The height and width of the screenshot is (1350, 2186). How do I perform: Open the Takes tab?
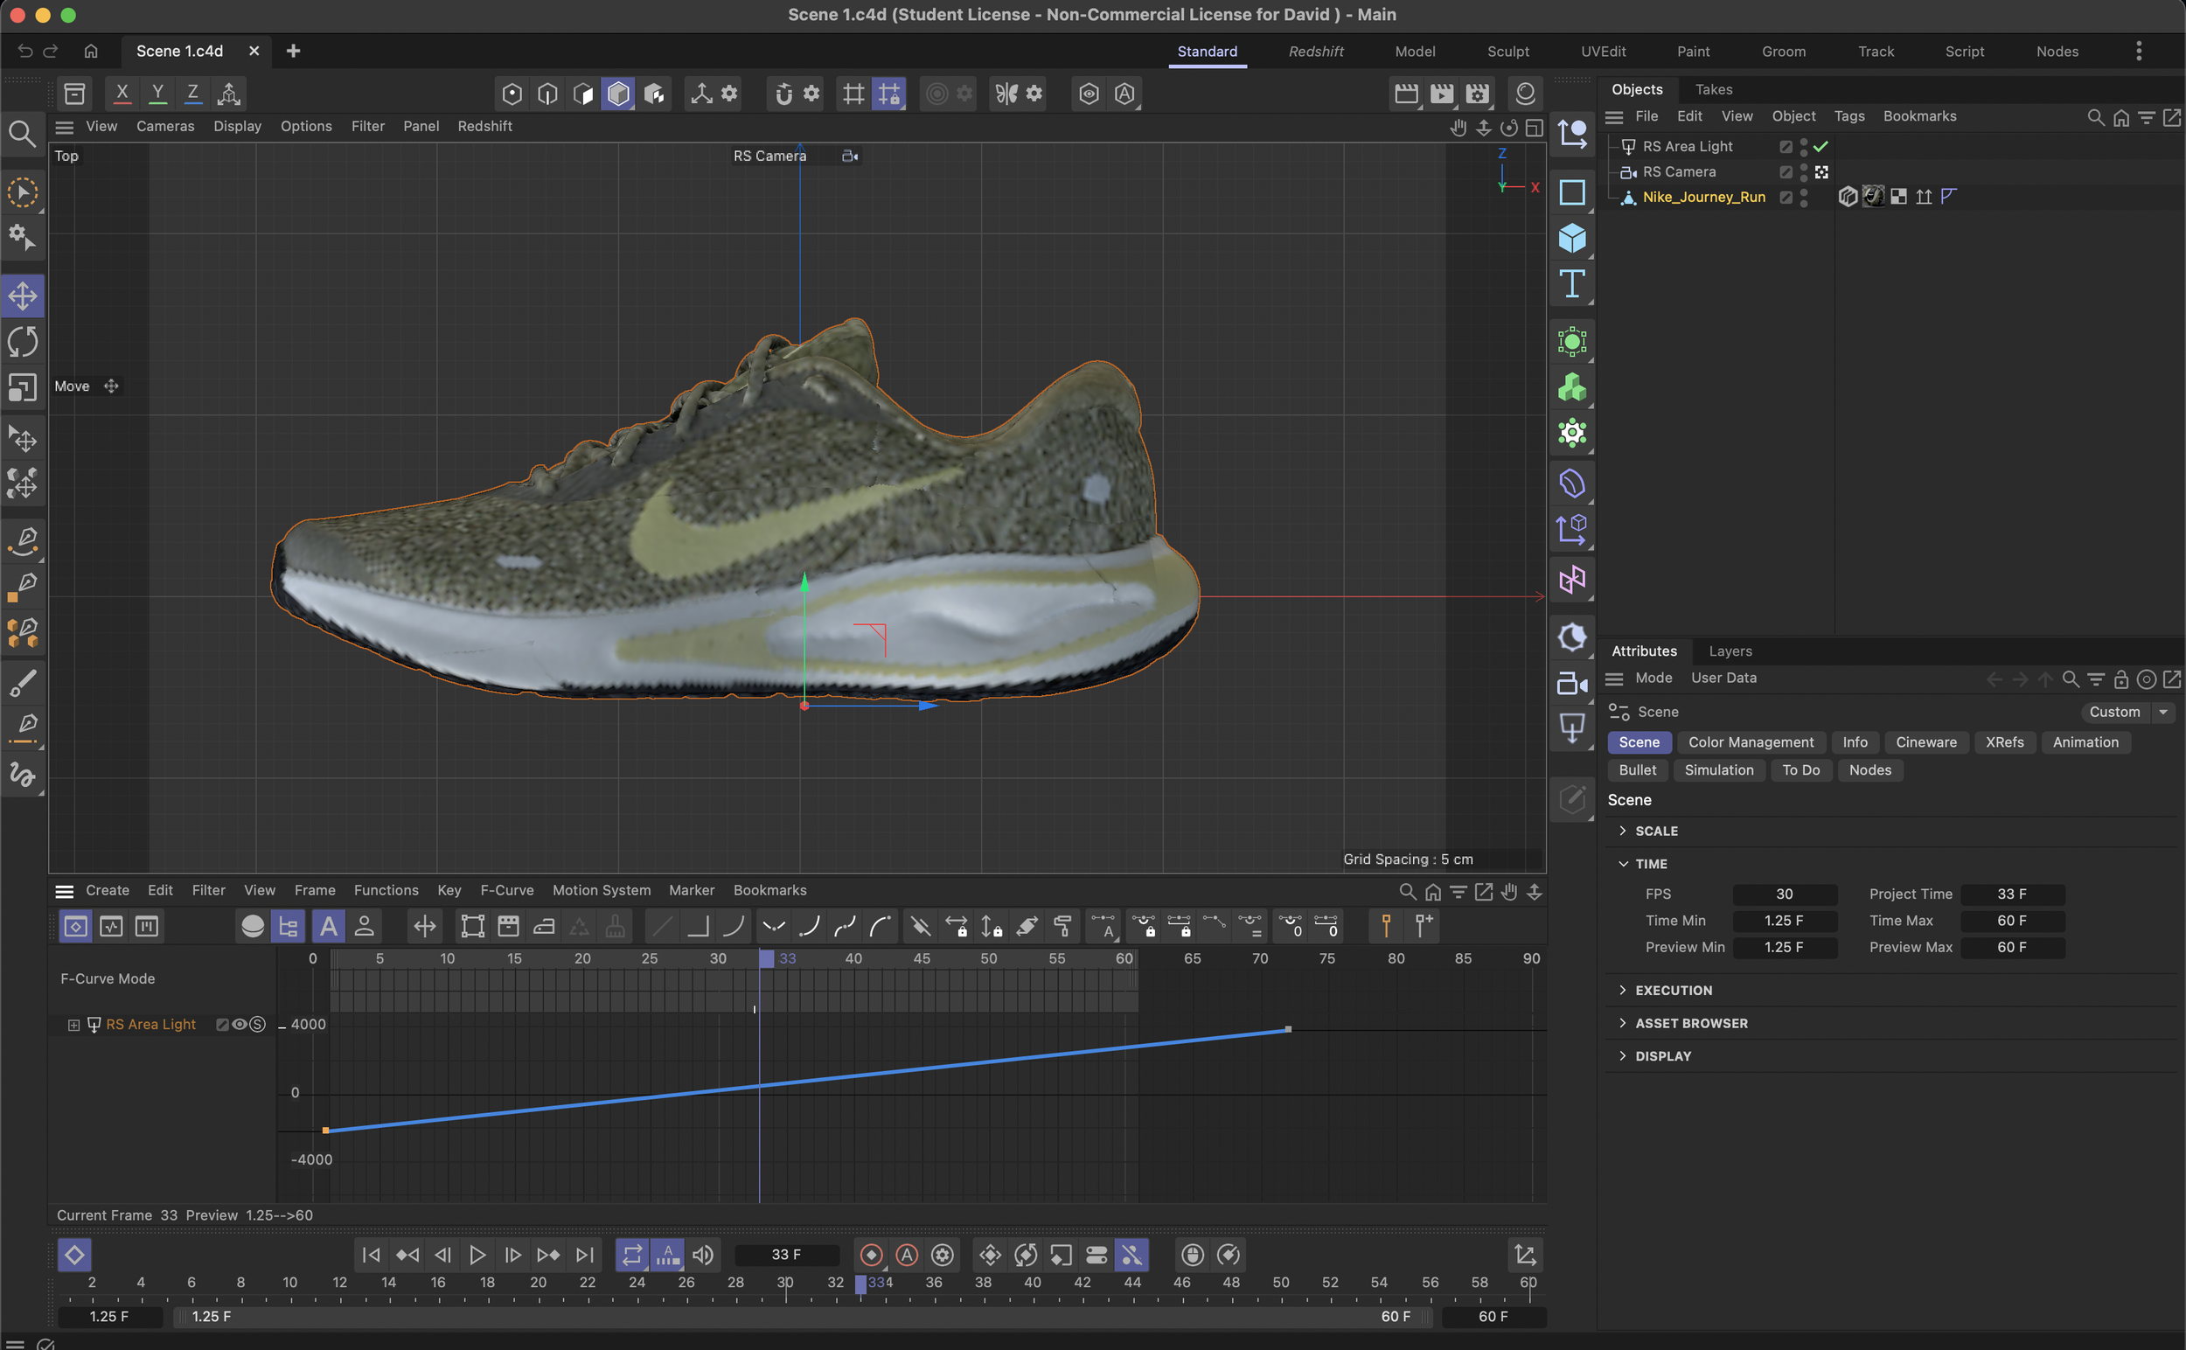tap(1713, 89)
